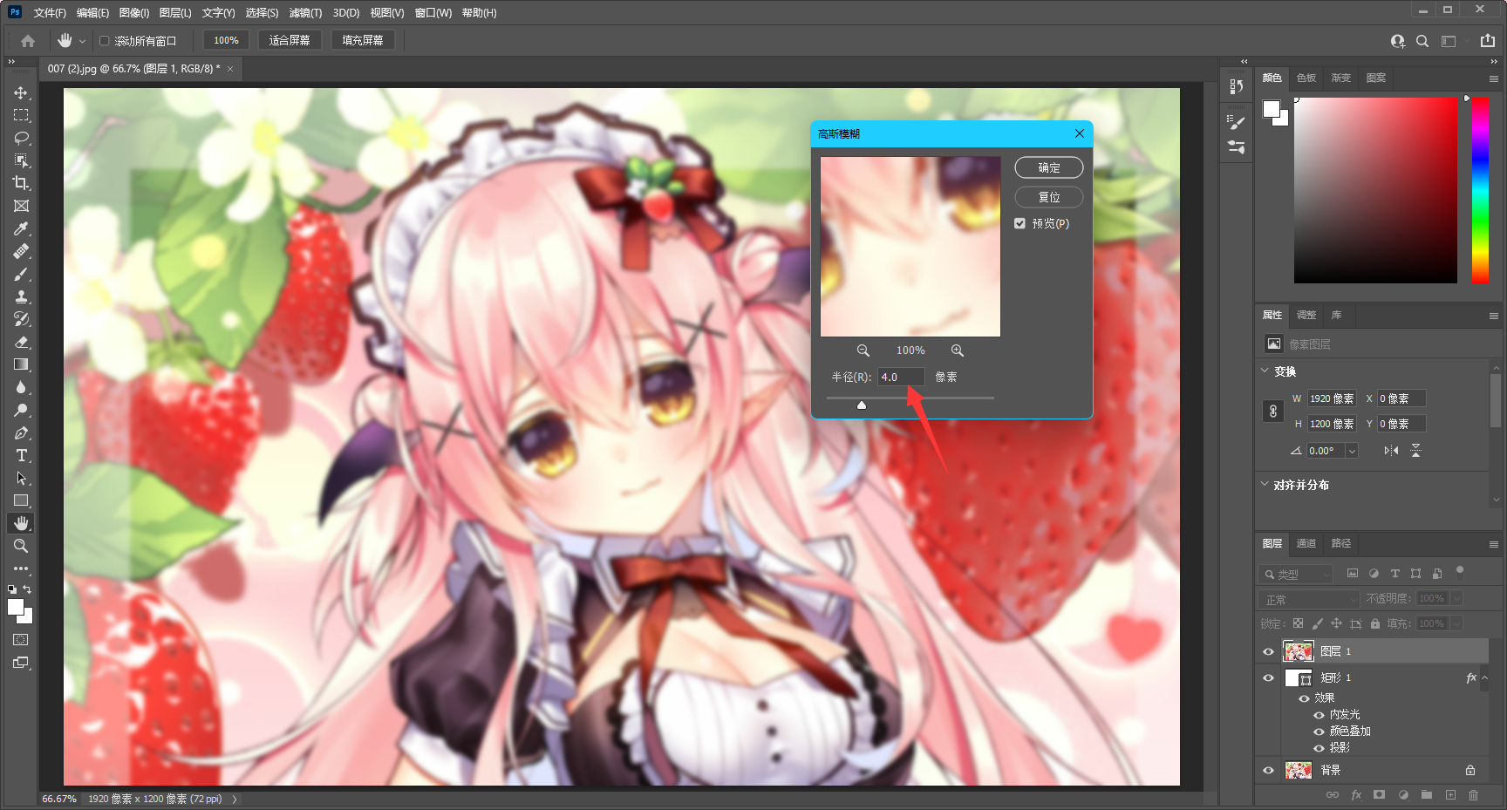This screenshot has height=810, width=1507.
Task: Click the 适合屏幕 button
Action: pyautogui.click(x=290, y=40)
